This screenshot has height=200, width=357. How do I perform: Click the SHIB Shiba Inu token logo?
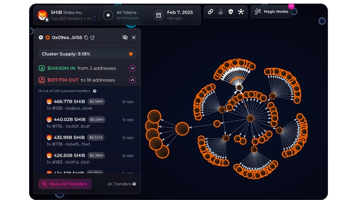[x=42, y=15]
